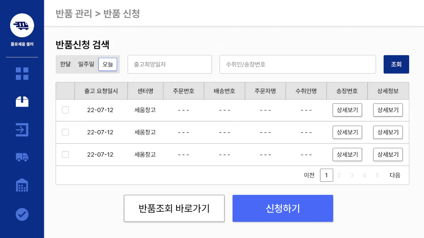This screenshot has height=238, width=424.
Task: Open the delivery truck icon in sidebar
Action: click(22, 157)
